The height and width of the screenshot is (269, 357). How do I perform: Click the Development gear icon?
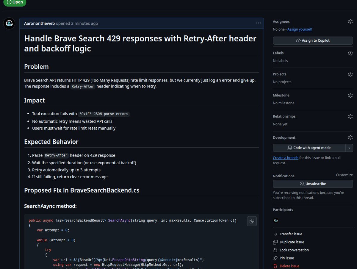click(350, 137)
